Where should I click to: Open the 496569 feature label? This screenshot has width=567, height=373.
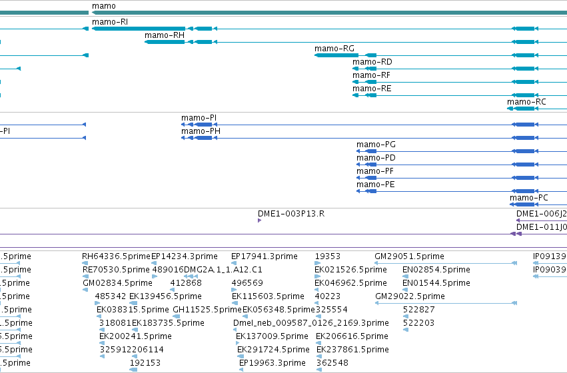coord(247,283)
